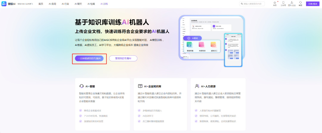The height and width of the screenshot is (133, 322).
Task: Click the 入职指引和AI问题解答 feature line
Action: click(x=210, y=110)
